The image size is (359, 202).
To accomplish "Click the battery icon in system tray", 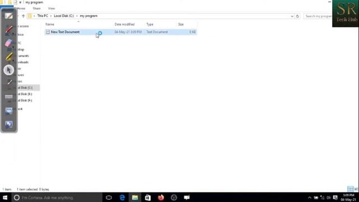I will click(x=316, y=198).
